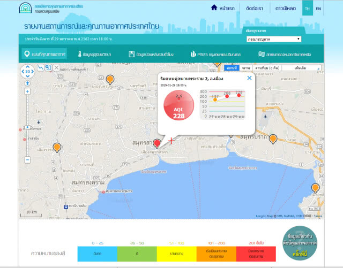The width and height of the screenshot is (343, 268).
Task: Click the zoom slider handle
Action: pyautogui.click(x=27, y=127)
